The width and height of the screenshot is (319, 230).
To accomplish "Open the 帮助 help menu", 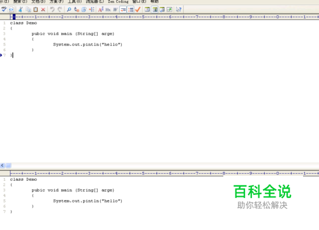I will 154,1.
